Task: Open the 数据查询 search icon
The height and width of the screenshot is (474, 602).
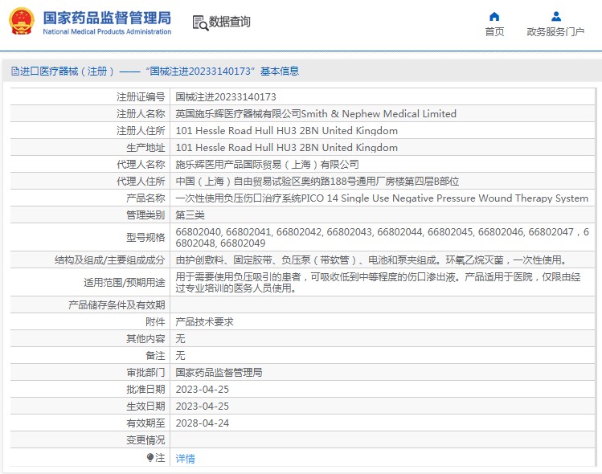Action: (x=200, y=23)
